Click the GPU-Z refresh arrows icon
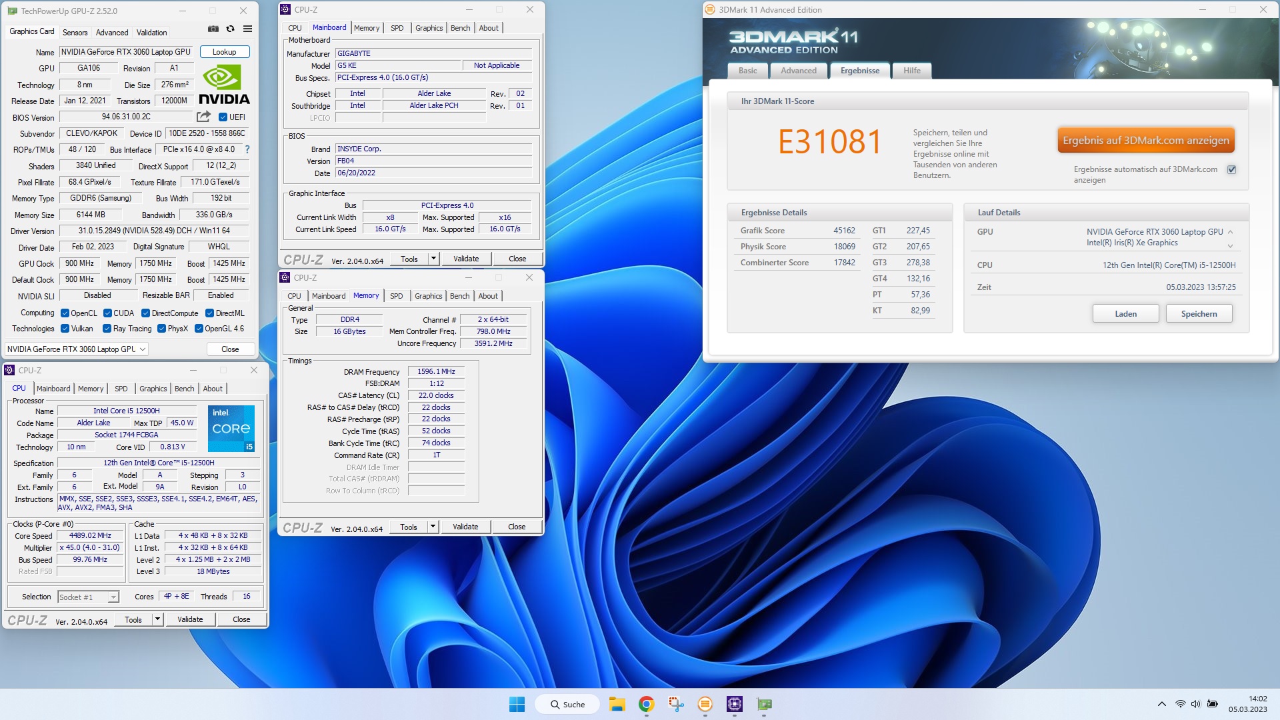Viewport: 1280px width, 720px height. tap(231, 29)
